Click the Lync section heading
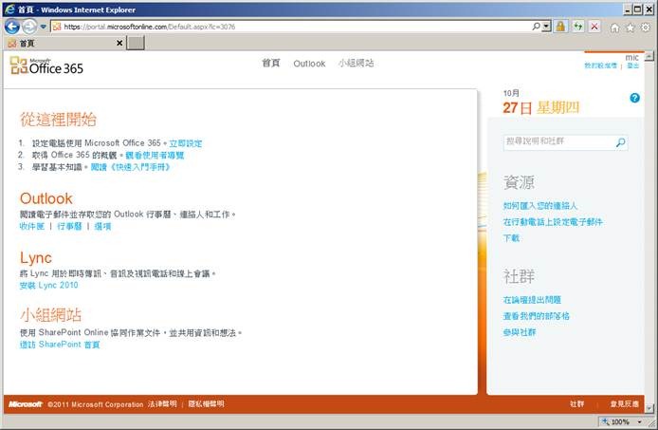 (x=36, y=257)
